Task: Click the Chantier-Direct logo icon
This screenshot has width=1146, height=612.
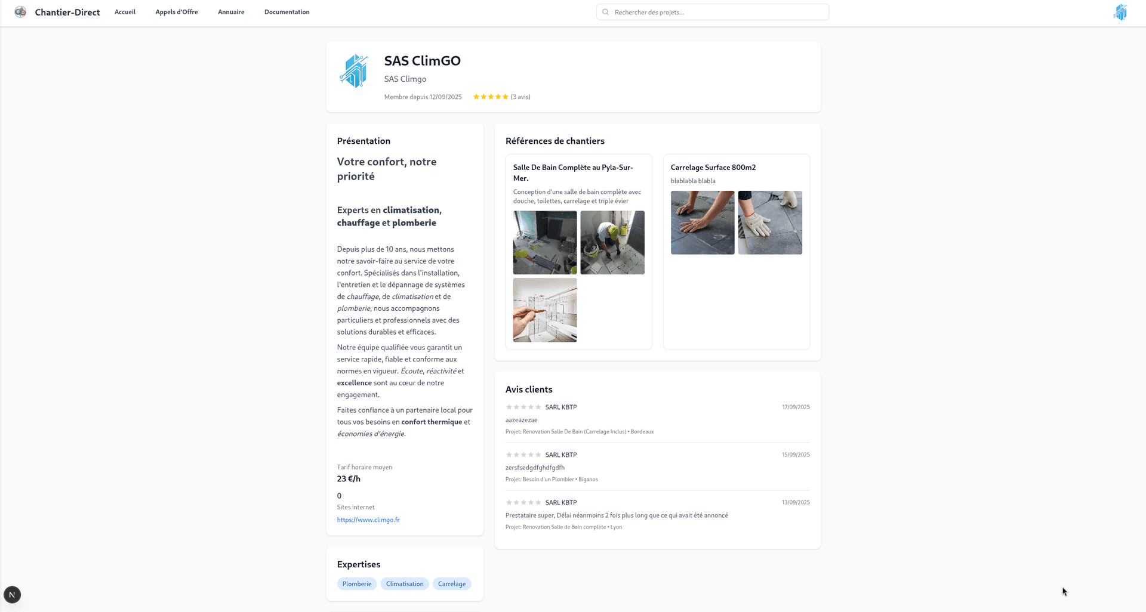Action: click(20, 12)
